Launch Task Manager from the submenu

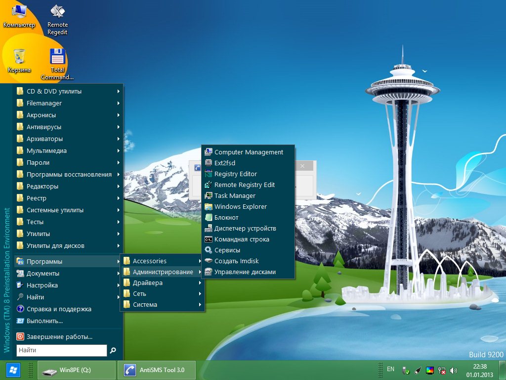click(235, 196)
